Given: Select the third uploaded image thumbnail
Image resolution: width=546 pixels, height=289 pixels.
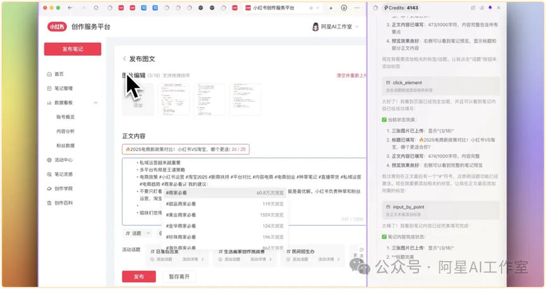Looking at the screenshot, I should tap(245, 99).
